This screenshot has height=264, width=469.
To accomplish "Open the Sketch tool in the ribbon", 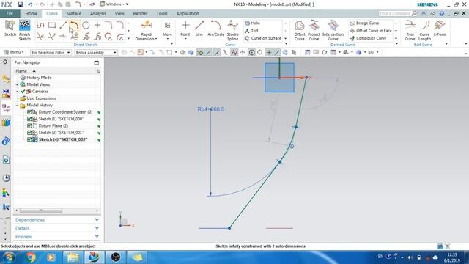I will click(x=10, y=29).
